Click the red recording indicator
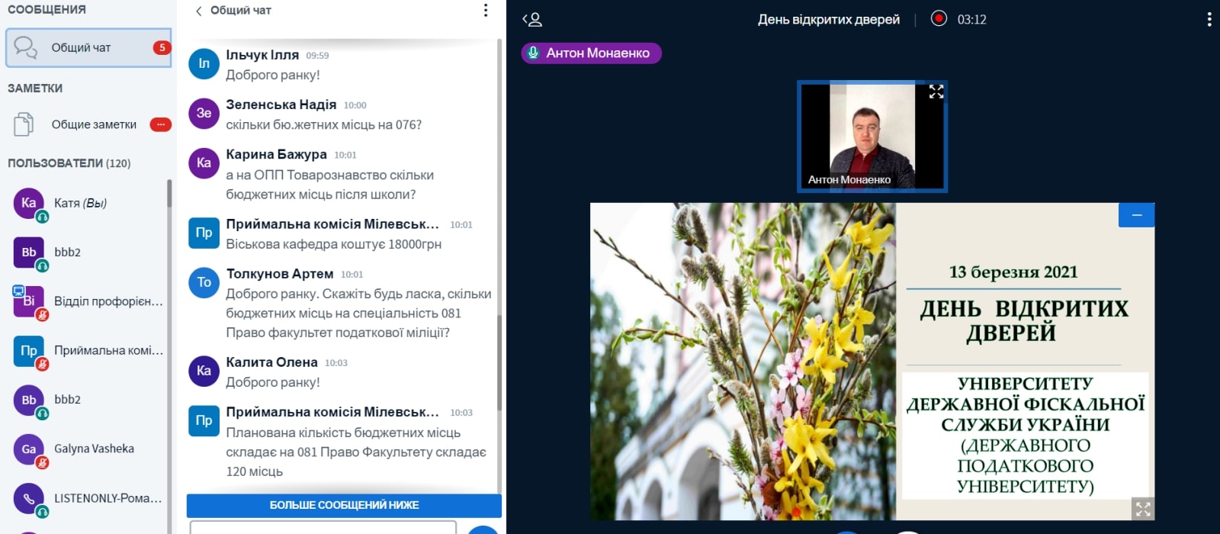1220x534 pixels. pyautogui.click(x=939, y=18)
